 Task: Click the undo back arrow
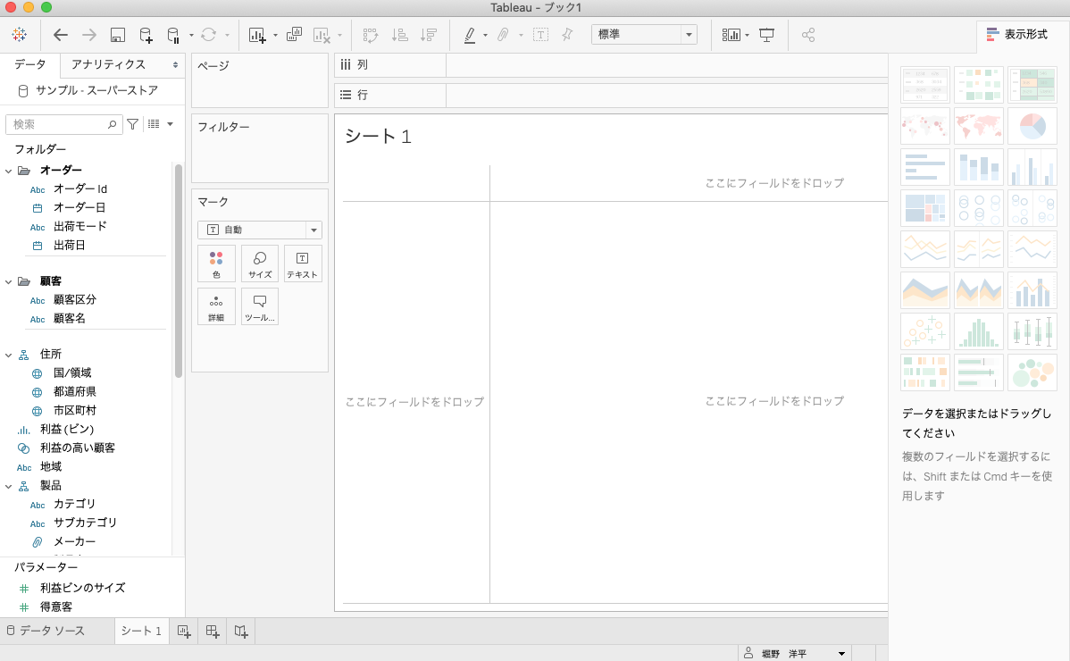61,35
